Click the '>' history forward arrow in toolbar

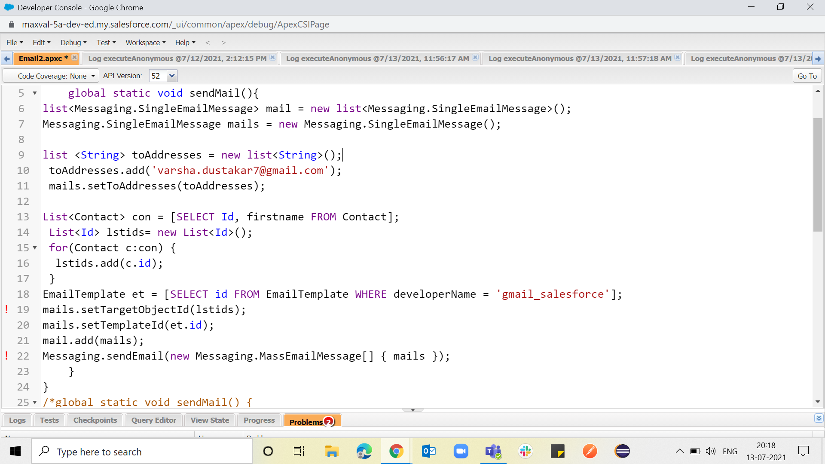coord(223,43)
